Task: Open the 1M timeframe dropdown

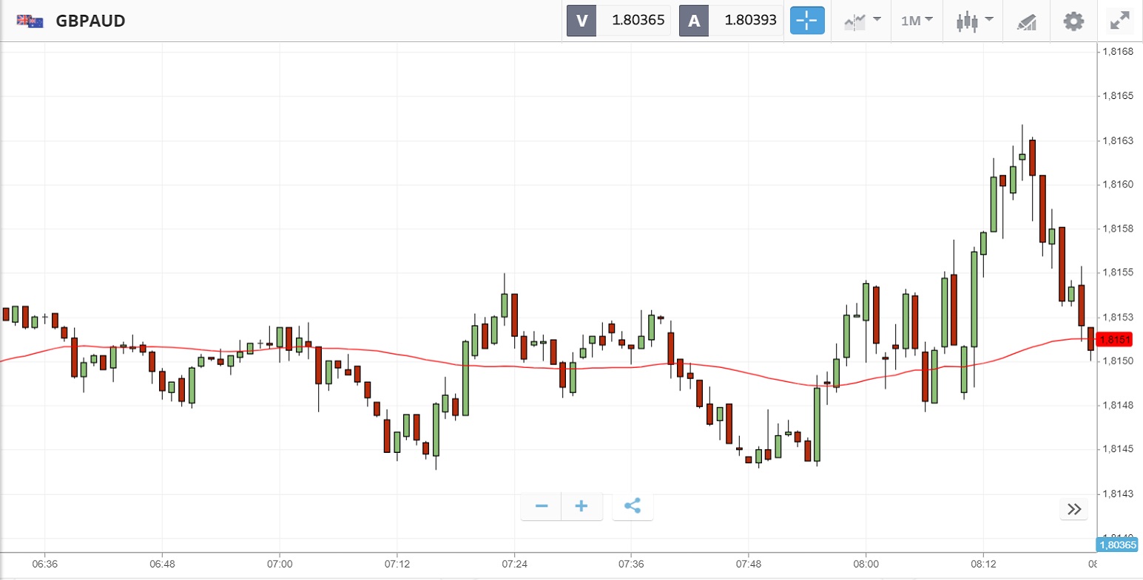Action: pos(917,21)
